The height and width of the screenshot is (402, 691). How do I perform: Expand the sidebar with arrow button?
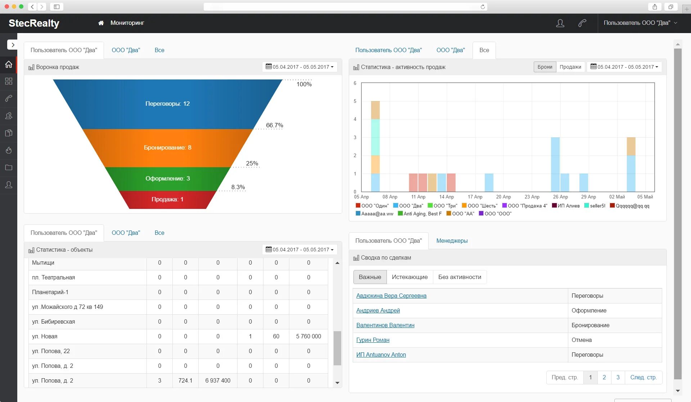point(12,45)
